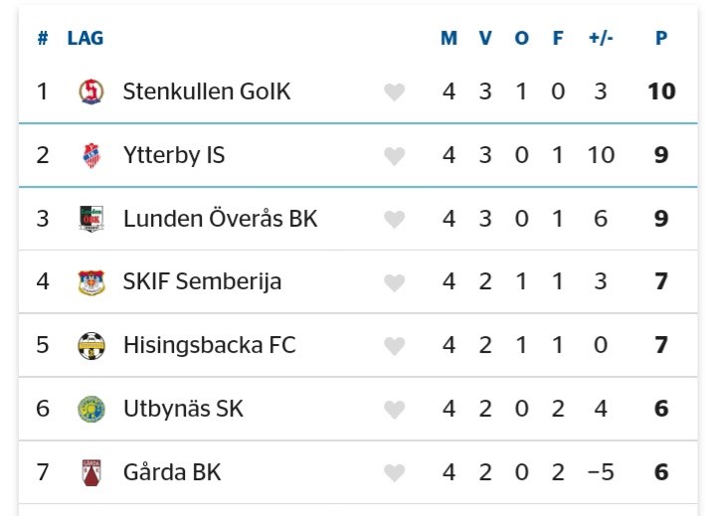The width and height of the screenshot is (706, 516).
Task: Click the Lunden Överås BK team logo
Action: pyautogui.click(x=90, y=219)
